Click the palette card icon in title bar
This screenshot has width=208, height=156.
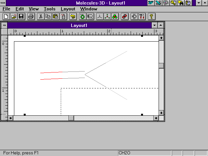pyautogui.click(x=166, y=3)
